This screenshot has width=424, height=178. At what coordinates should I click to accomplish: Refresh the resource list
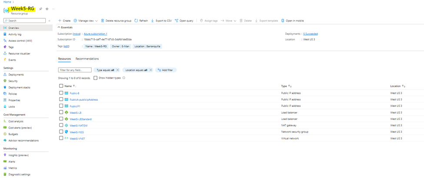point(141,21)
